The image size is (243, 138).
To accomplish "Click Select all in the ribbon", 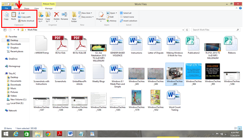I will (x=125, y=13).
